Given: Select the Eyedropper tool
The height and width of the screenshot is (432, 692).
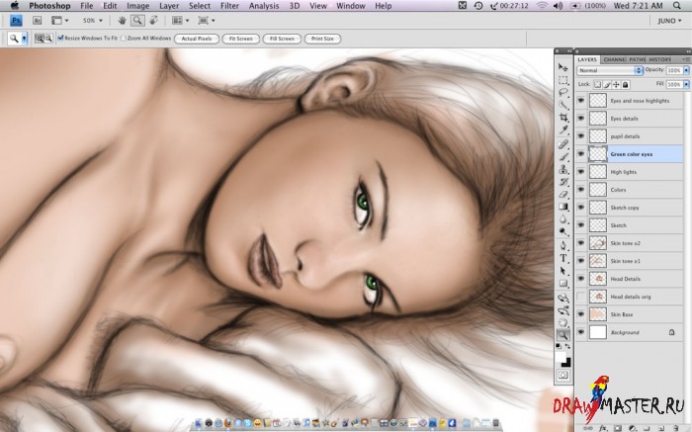Looking at the screenshot, I should (x=563, y=130).
